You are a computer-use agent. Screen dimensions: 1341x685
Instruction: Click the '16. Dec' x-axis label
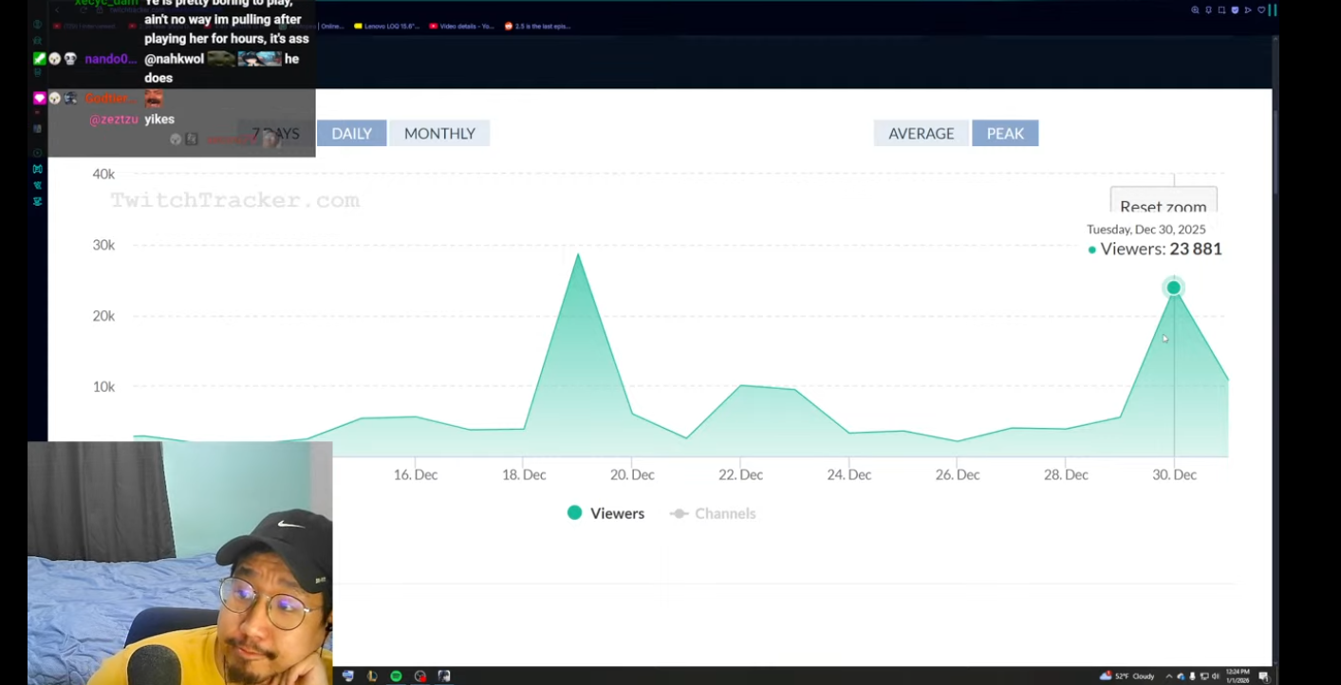pos(416,474)
